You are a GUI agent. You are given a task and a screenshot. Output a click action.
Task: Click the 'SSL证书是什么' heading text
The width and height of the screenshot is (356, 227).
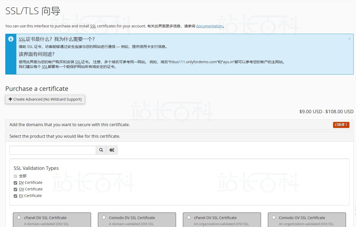pos(56,39)
